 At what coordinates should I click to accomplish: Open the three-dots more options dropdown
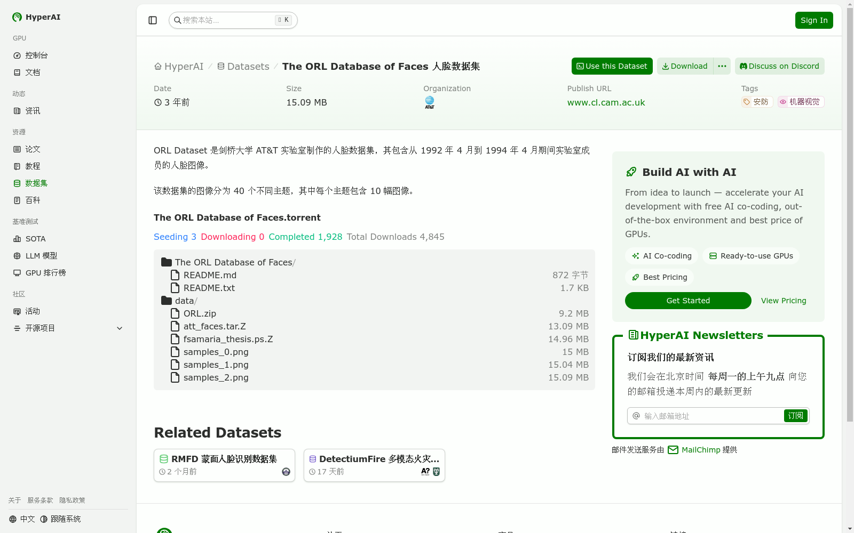pyautogui.click(x=722, y=66)
